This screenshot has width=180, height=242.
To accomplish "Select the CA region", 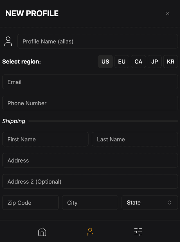I will (138, 61).
